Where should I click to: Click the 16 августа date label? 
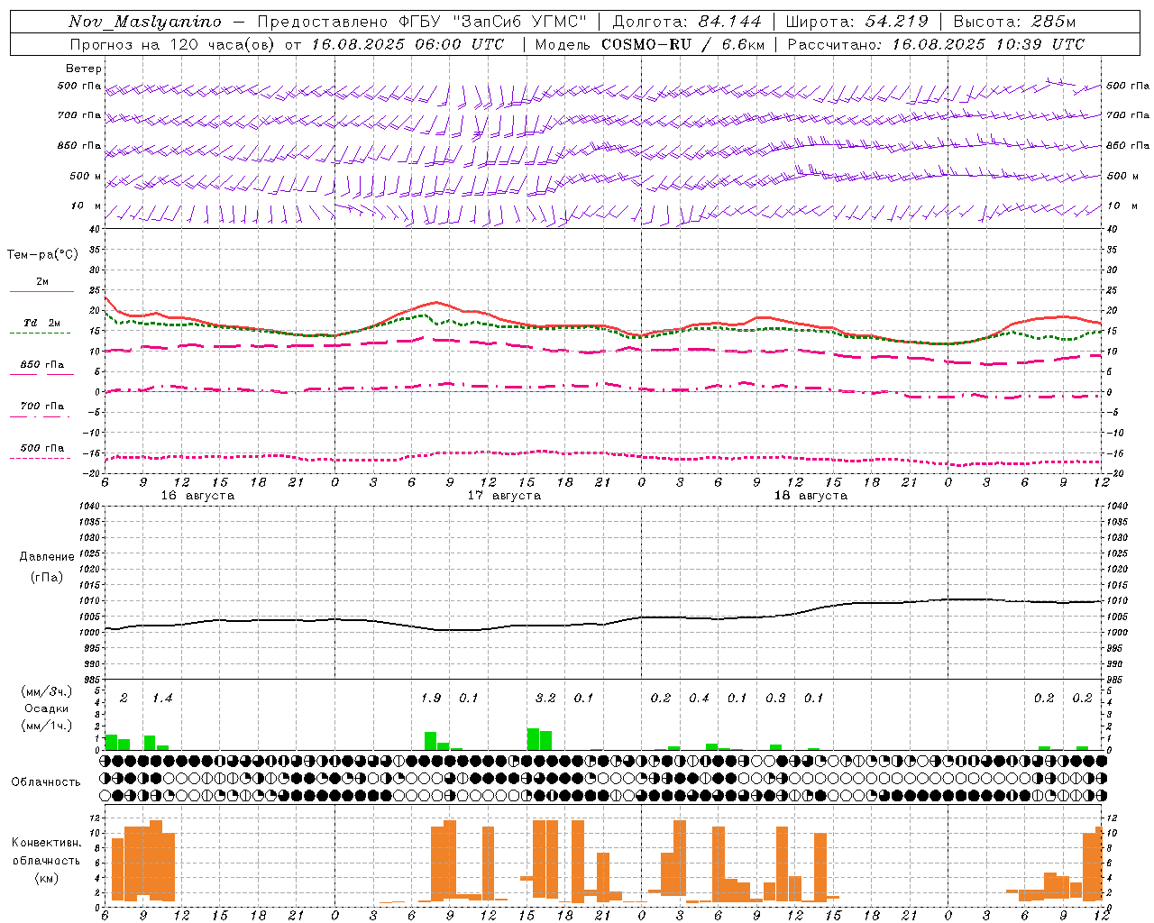pos(197,496)
